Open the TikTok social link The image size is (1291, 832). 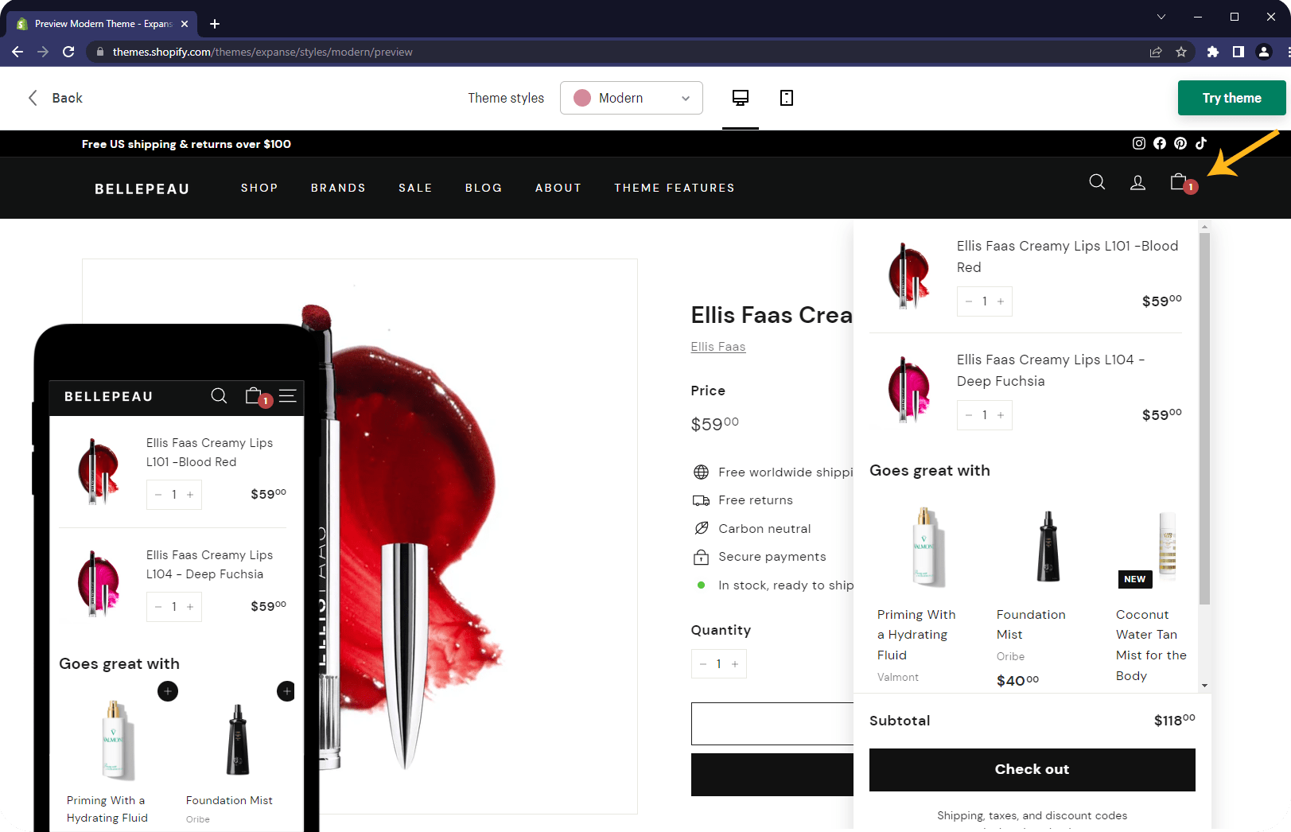pos(1201,143)
